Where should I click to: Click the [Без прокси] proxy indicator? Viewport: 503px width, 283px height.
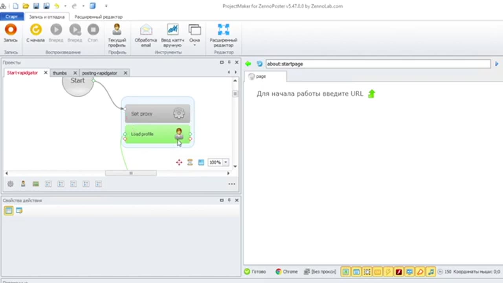pyautogui.click(x=320, y=272)
